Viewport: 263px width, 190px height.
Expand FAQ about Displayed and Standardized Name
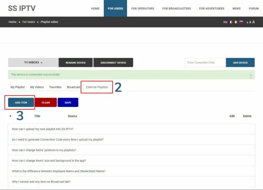(131, 171)
